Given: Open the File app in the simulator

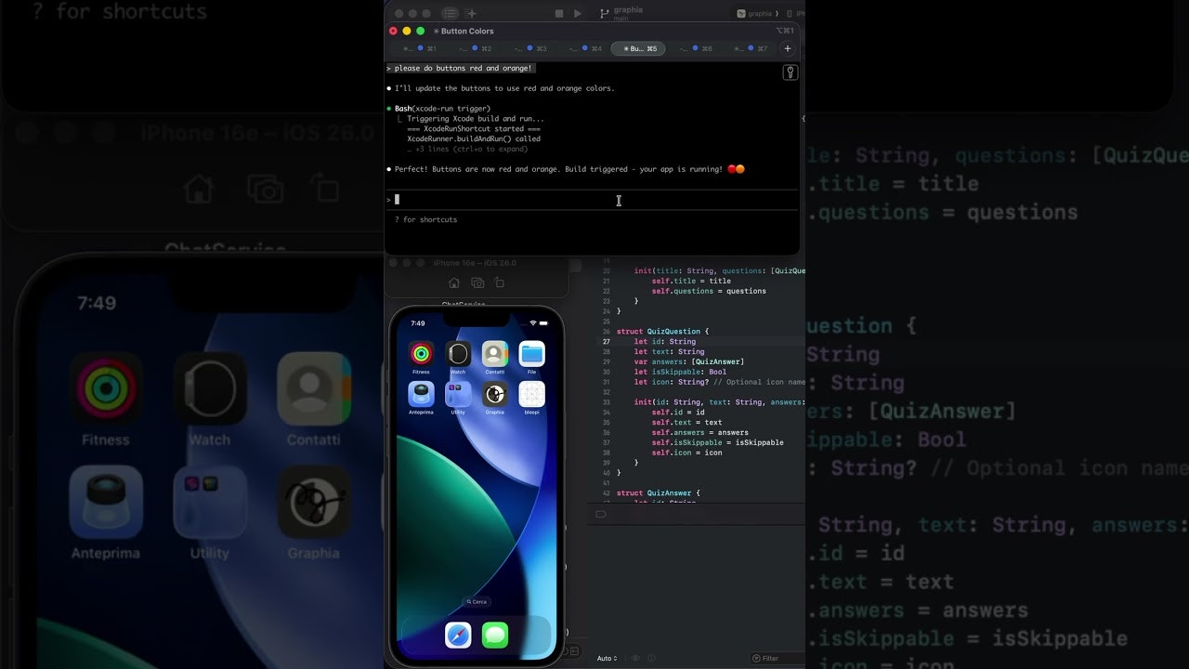Looking at the screenshot, I should [532, 353].
